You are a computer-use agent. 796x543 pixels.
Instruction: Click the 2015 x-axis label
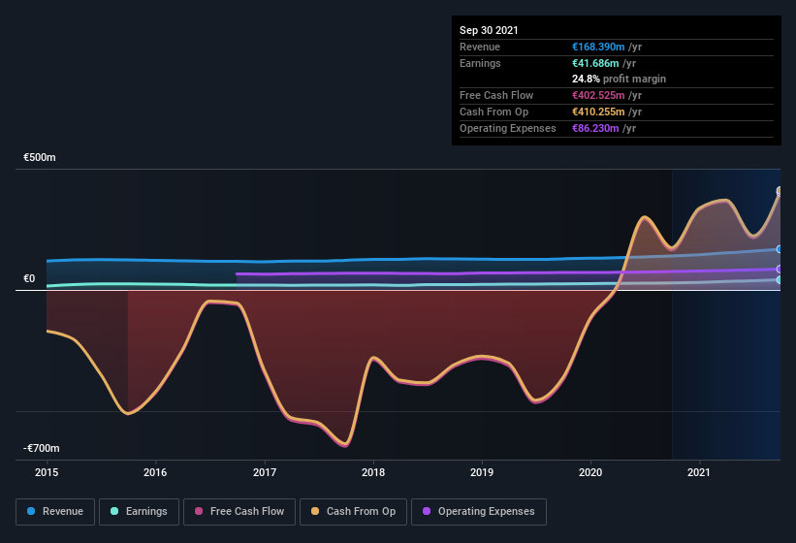point(47,472)
